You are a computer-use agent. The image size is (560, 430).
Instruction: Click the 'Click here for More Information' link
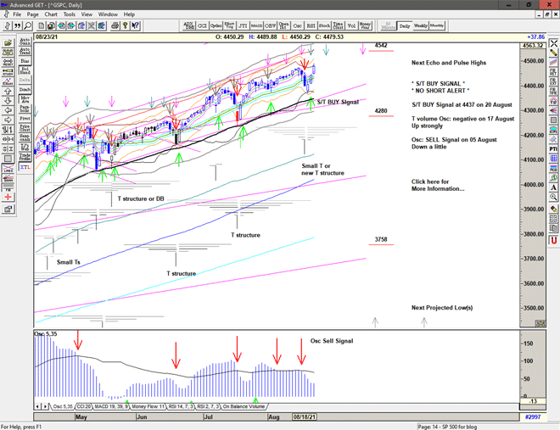click(x=437, y=185)
